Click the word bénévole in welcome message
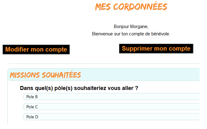The width and height of the screenshot is (207, 129). pyautogui.click(x=160, y=34)
